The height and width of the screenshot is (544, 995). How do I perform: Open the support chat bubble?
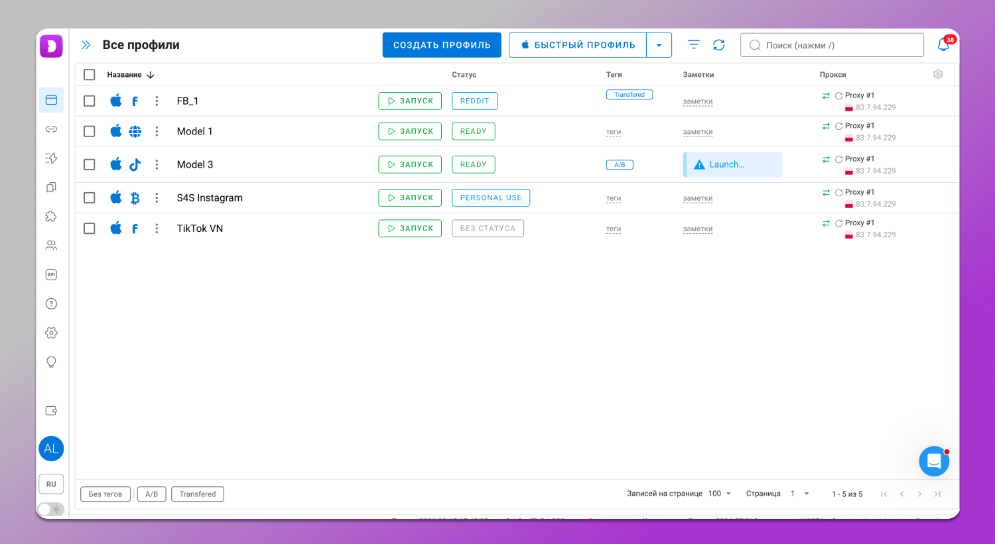tap(933, 461)
